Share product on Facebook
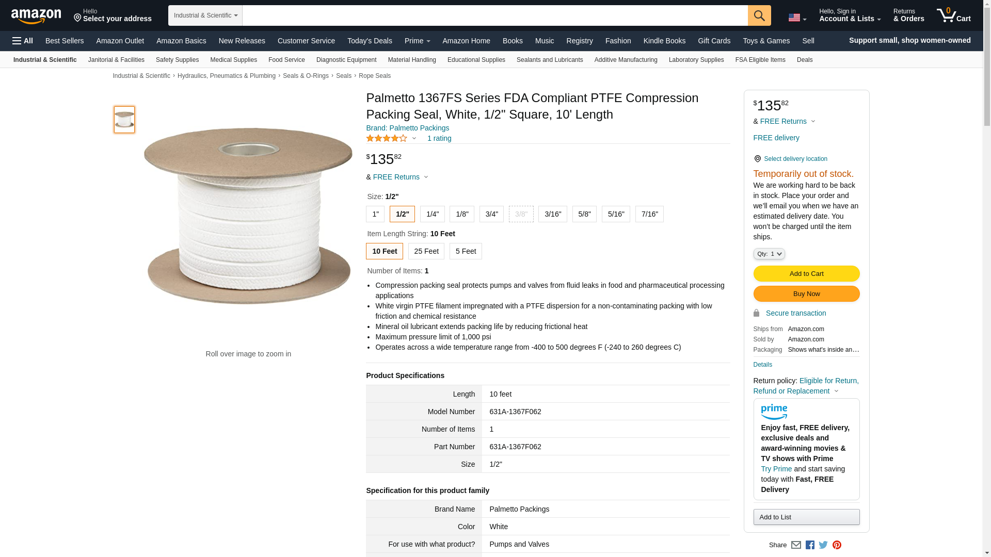The image size is (991, 557). [810, 545]
